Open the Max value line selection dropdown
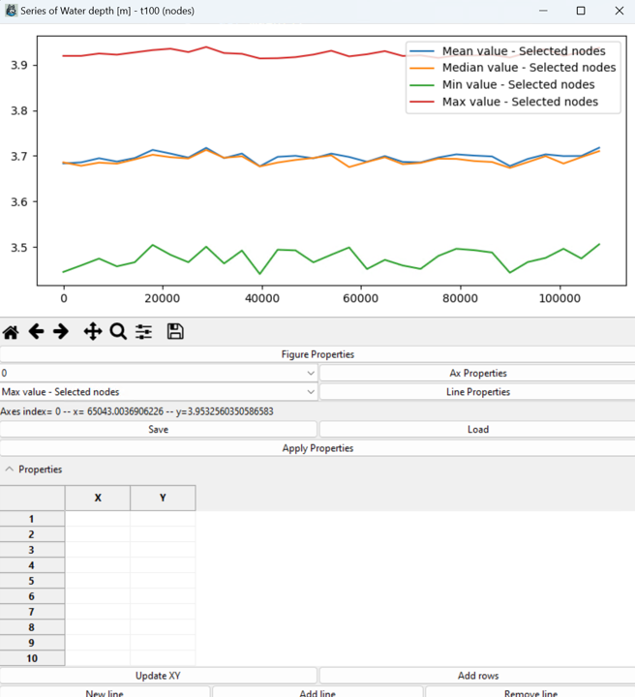Image resolution: width=635 pixels, height=697 pixels. [x=159, y=392]
